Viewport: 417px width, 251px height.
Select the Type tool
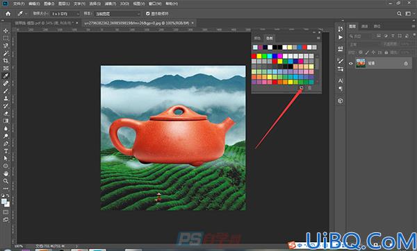pos(6,151)
